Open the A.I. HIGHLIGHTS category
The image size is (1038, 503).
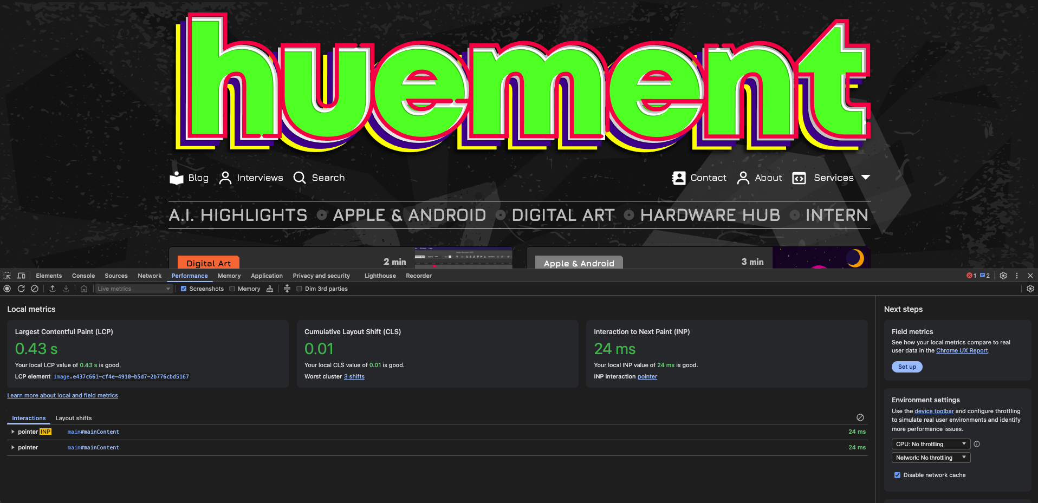click(x=238, y=215)
